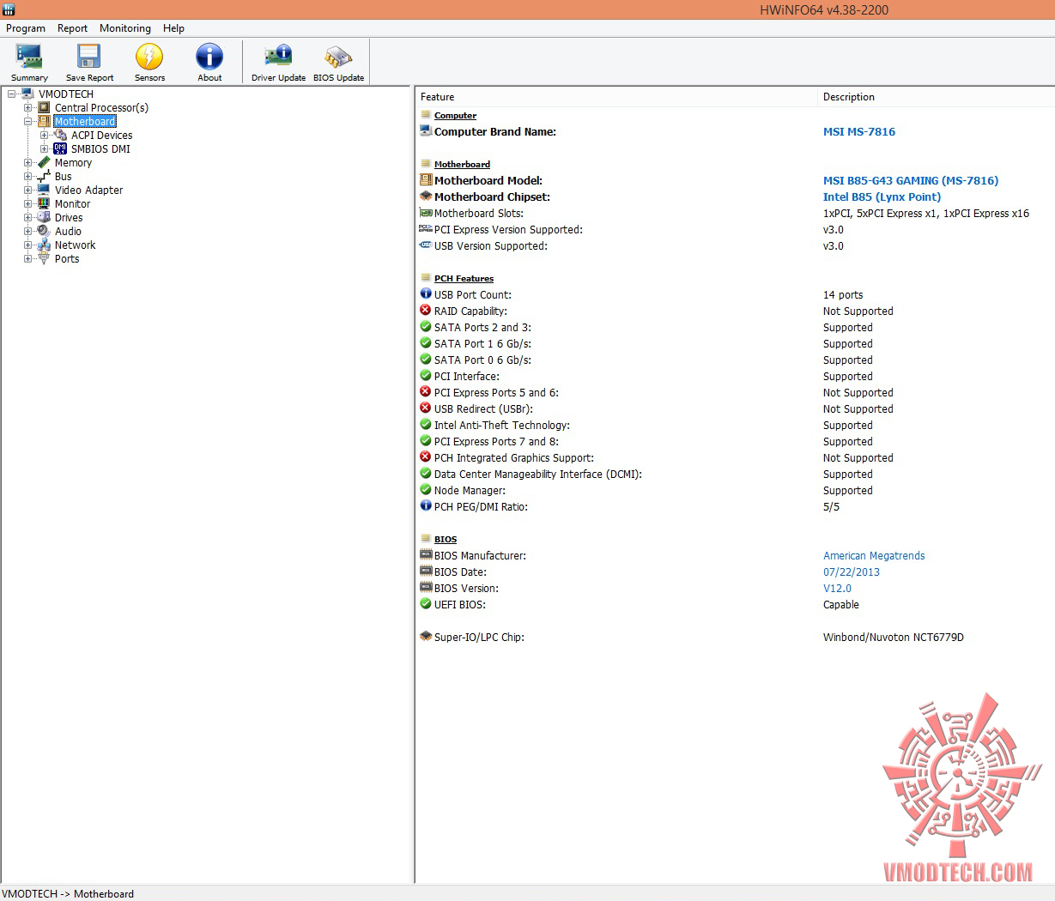The height and width of the screenshot is (901, 1055).
Task: Click the Network icon in tree
Action: pos(44,245)
